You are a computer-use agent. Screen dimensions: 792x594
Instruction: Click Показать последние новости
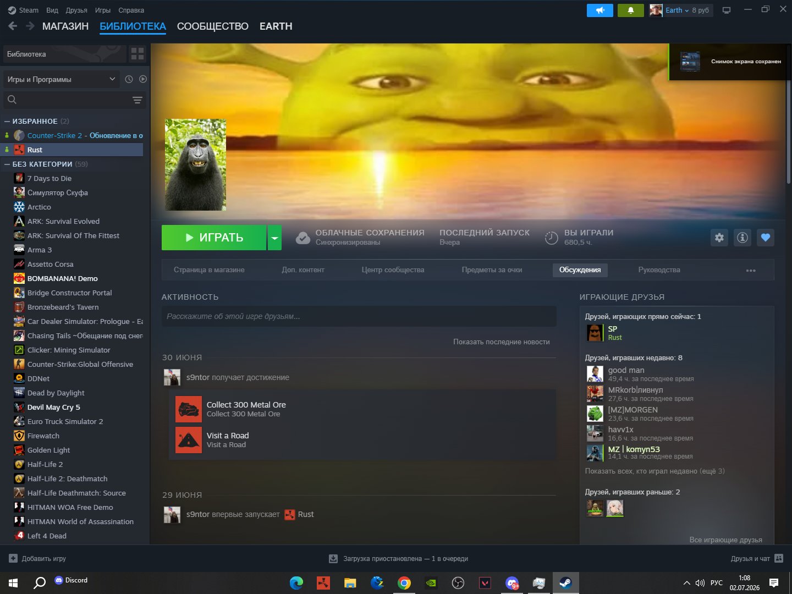point(502,342)
